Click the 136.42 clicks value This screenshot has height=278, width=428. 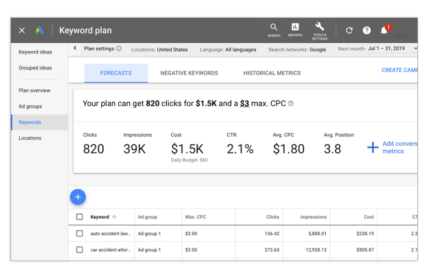pos(272,234)
